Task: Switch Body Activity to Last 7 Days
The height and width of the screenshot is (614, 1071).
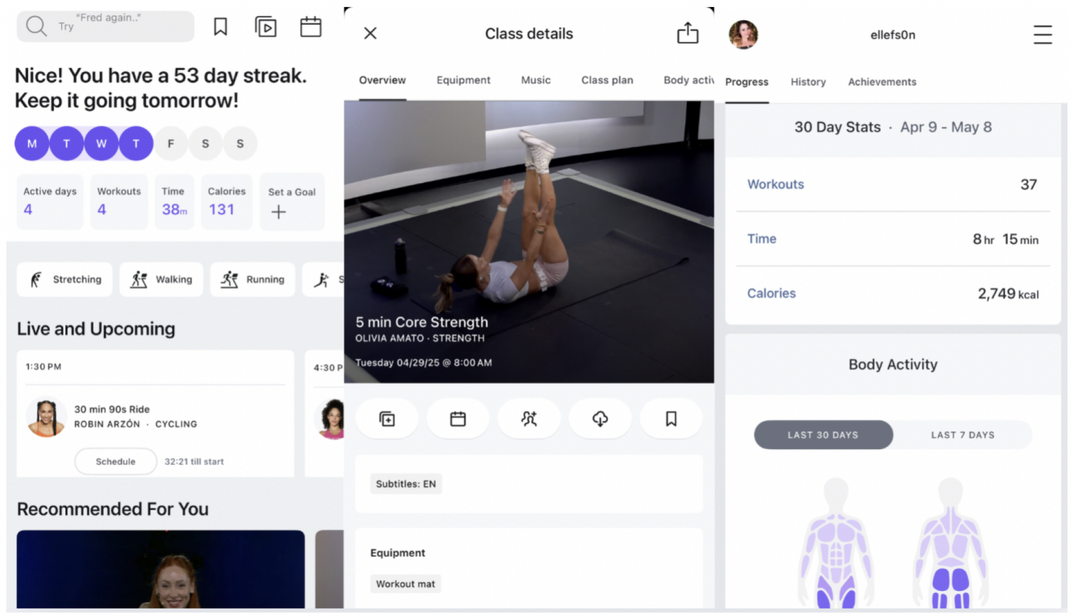Action: (x=962, y=435)
